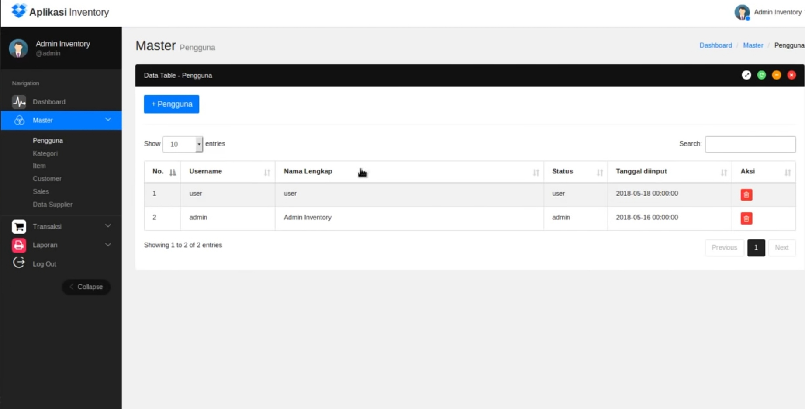805x409 pixels.
Task: Click the Log Out arrow icon
Action: (x=19, y=263)
